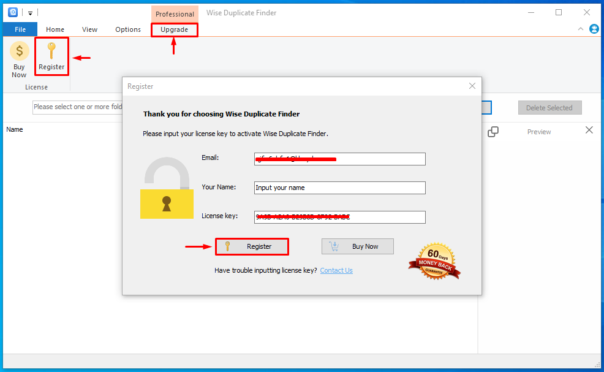604x372 pixels.
Task: Click the copy/duplicate icon near Preview
Action: tap(493, 132)
